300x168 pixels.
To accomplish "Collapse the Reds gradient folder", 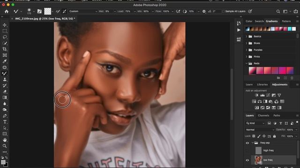I will (x=247, y=63).
